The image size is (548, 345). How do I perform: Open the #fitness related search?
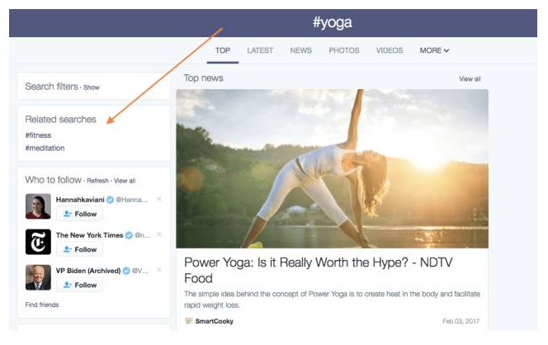pos(38,135)
